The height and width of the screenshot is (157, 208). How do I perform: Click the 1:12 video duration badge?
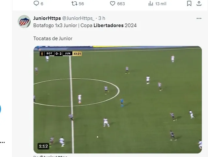tap(43, 146)
